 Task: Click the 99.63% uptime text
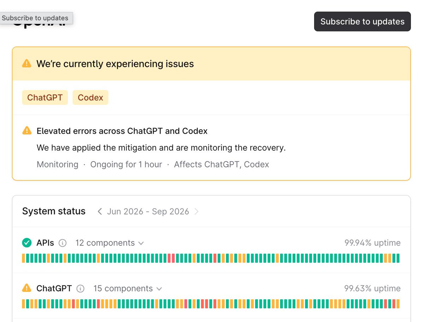[372, 289]
